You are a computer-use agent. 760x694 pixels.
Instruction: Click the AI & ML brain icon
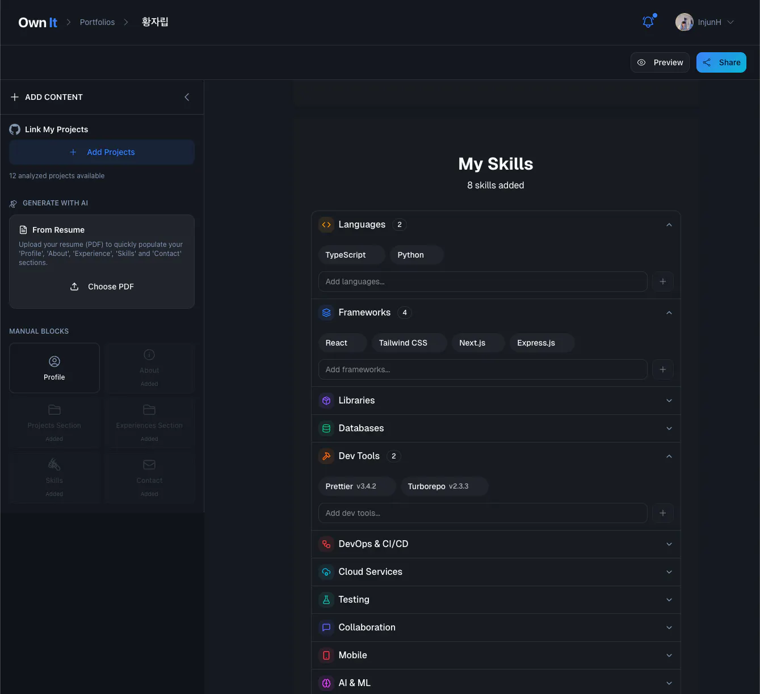click(x=326, y=683)
